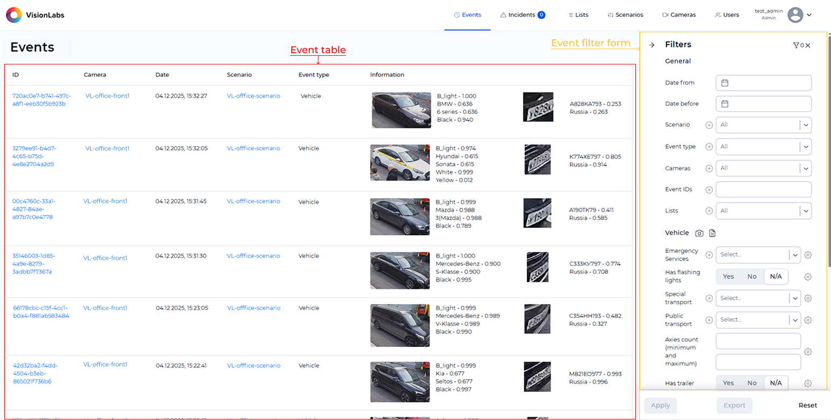831x420 pixels.
Task: Open the Cameras section in the navigation
Action: coord(678,15)
